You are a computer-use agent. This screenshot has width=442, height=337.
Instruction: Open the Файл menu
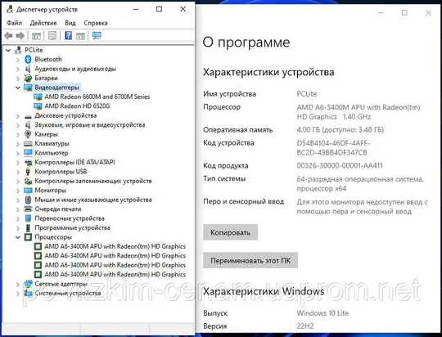pyautogui.click(x=14, y=23)
